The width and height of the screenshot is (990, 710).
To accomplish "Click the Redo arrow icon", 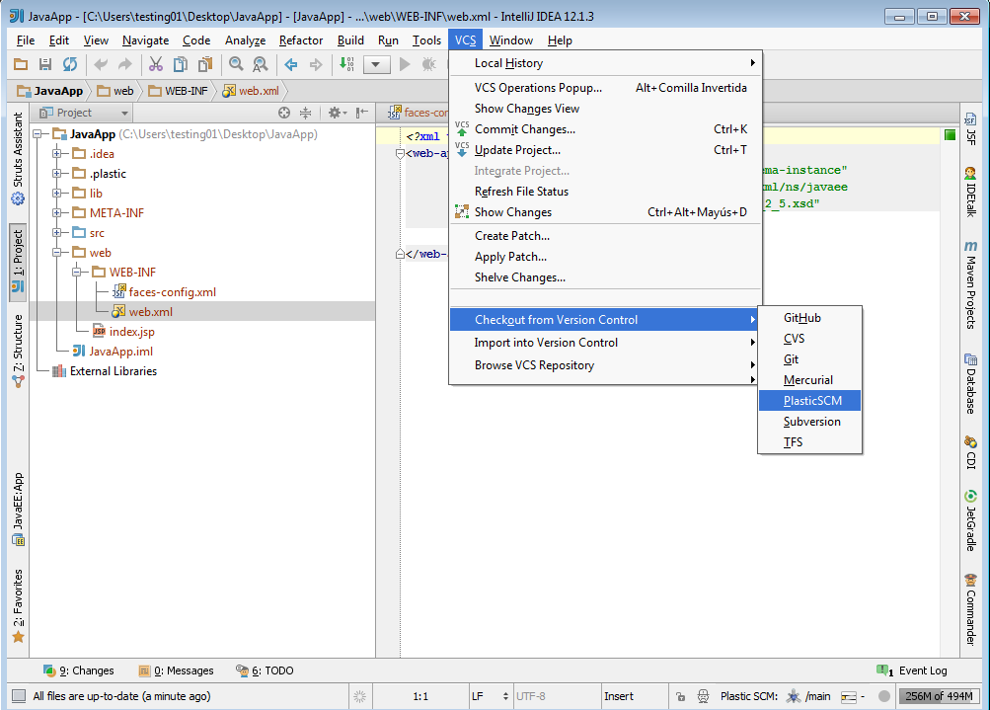I will point(125,64).
